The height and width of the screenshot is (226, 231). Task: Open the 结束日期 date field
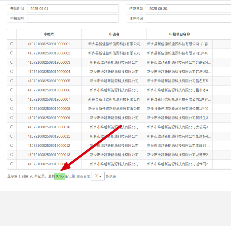click(x=188, y=9)
